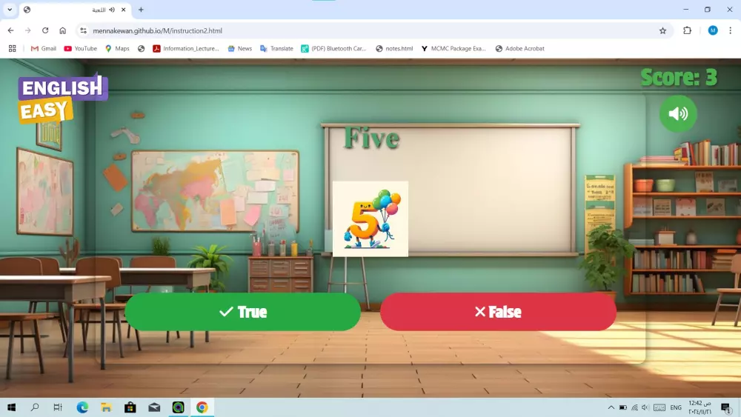The width and height of the screenshot is (741, 417).
Task: Open the Extensions puzzle icon
Action: coord(687,30)
